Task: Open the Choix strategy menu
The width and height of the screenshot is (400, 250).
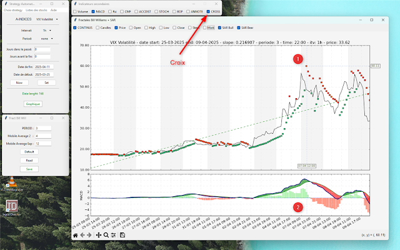Action: (x=13, y=11)
